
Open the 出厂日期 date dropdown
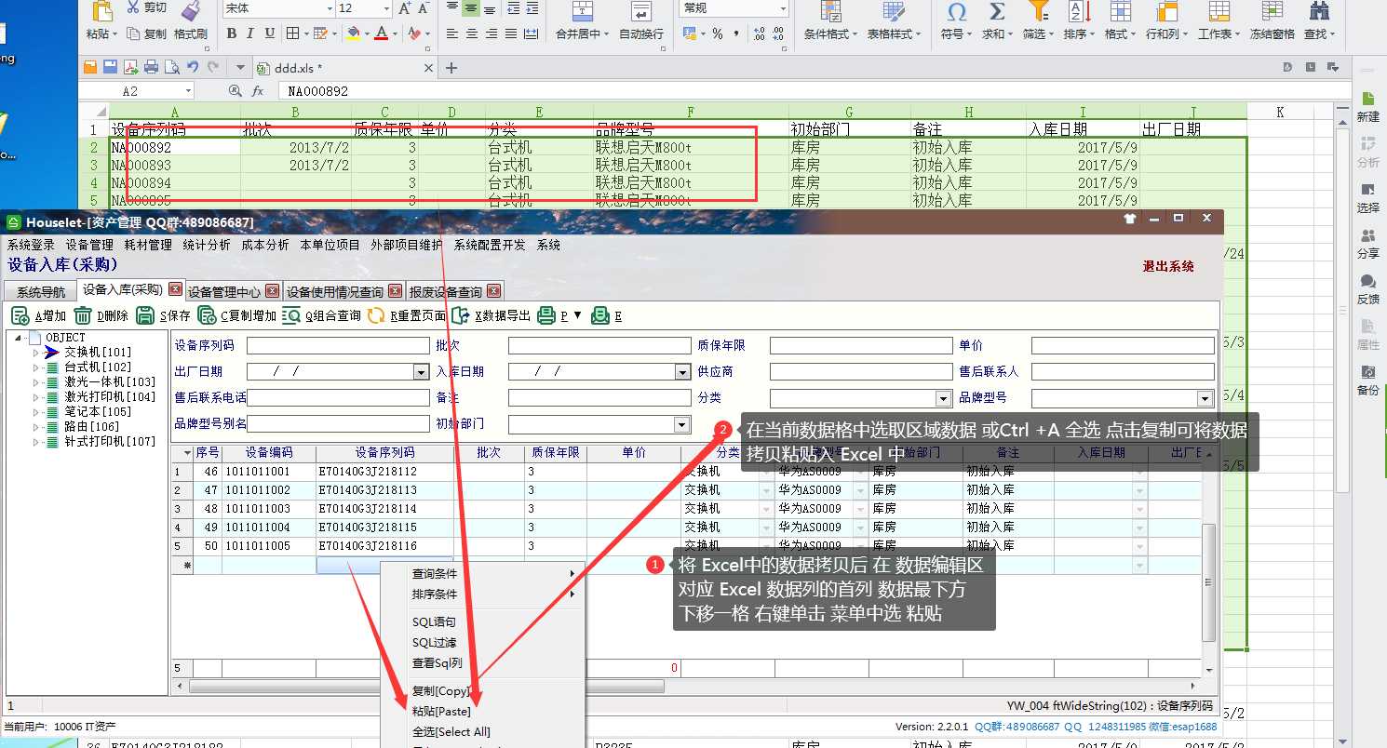[x=421, y=371]
